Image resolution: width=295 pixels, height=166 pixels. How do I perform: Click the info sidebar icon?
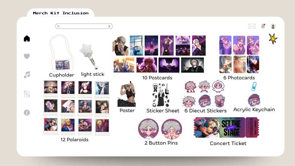tap(27, 113)
